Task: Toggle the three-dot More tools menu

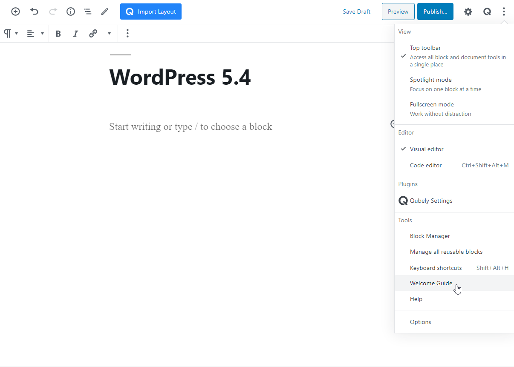Action: click(x=504, y=11)
